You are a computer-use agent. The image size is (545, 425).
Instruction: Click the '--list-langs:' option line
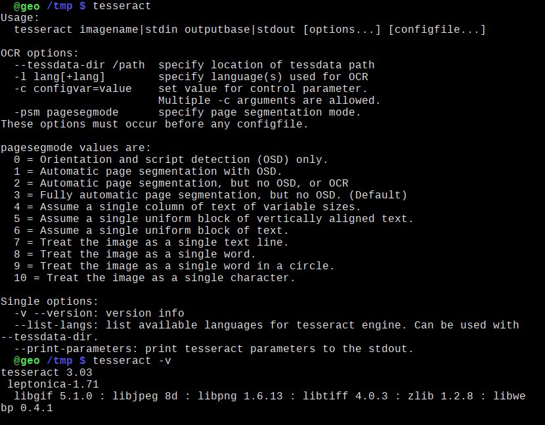(x=266, y=325)
